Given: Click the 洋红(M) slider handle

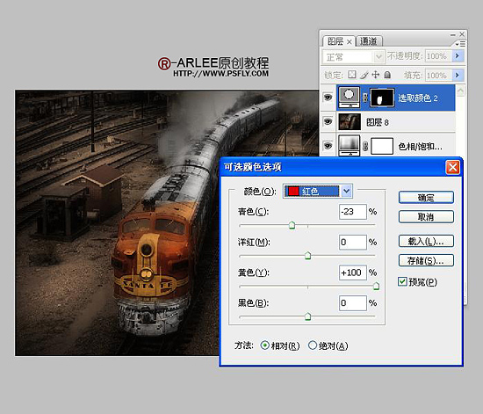Looking at the screenshot, I should [x=307, y=256].
